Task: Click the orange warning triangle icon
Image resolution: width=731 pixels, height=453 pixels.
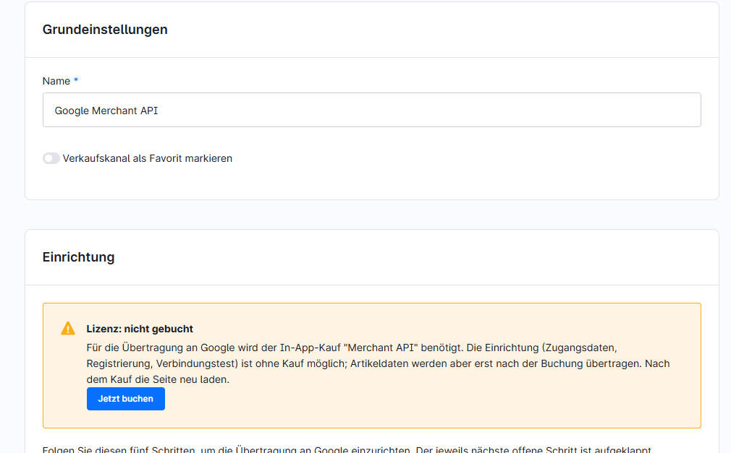Action: point(68,328)
